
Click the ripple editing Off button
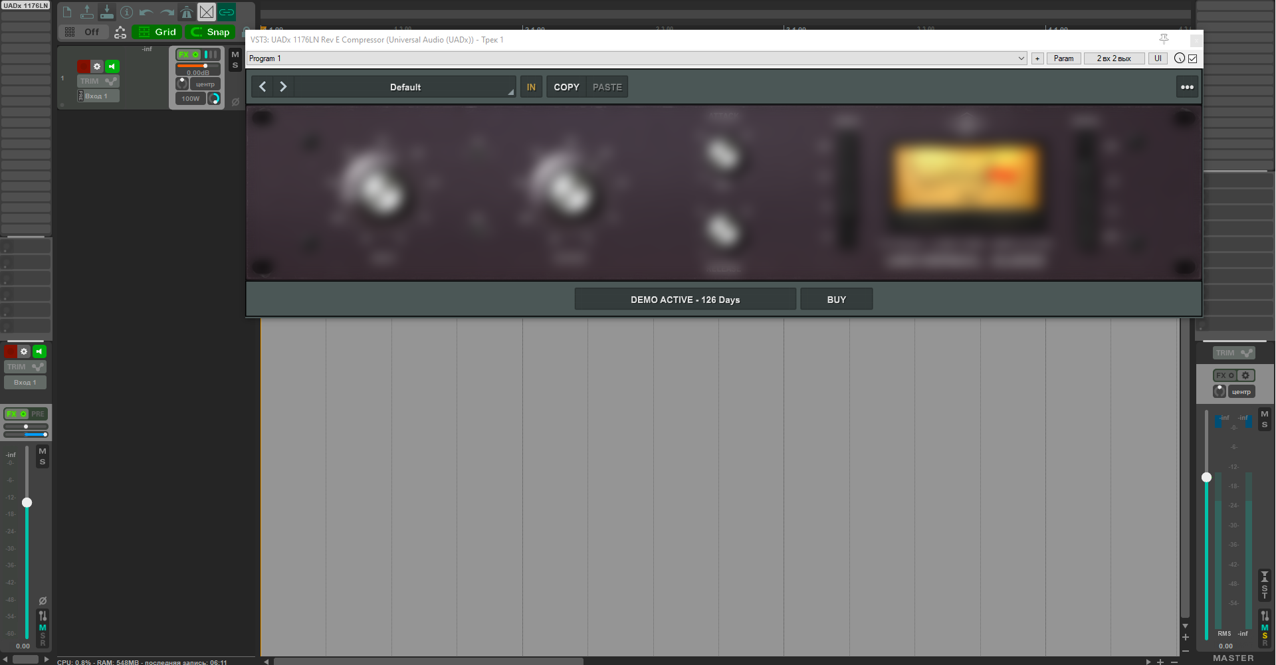84,32
